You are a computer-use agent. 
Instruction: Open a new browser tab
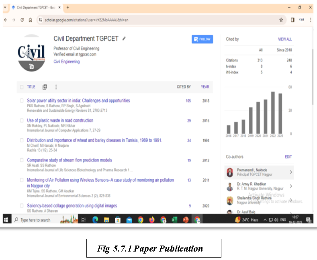coord(67,7)
